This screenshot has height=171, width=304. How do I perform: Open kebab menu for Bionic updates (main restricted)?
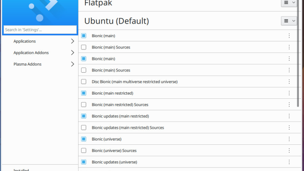pos(289,116)
